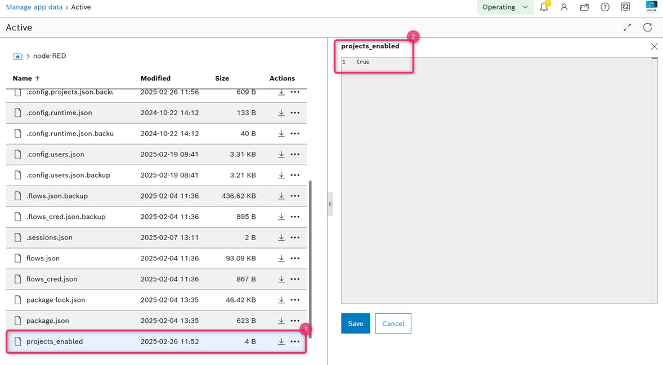This screenshot has width=663, height=365.
Task: Click the panel splitter handle
Action: pos(330,204)
